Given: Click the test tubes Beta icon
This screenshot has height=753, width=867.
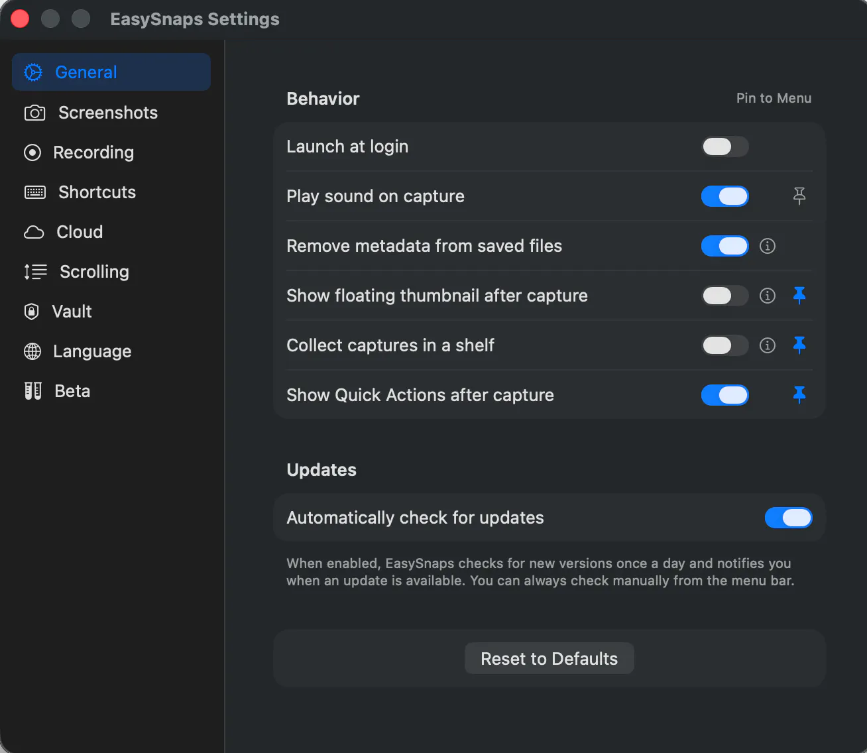Looking at the screenshot, I should pyautogui.click(x=32, y=391).
